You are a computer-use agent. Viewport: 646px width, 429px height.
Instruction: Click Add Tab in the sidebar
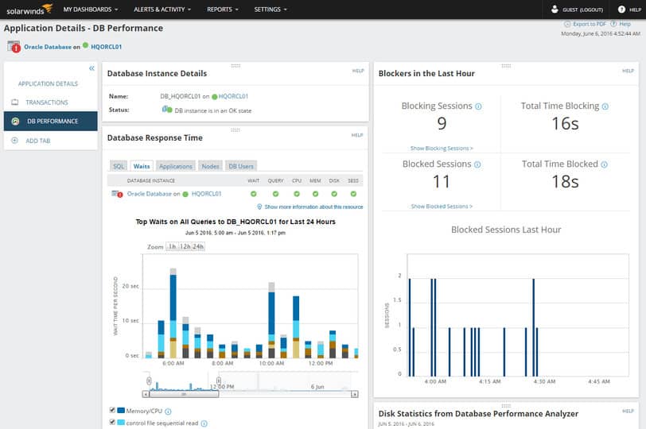[x=38, y=141]
